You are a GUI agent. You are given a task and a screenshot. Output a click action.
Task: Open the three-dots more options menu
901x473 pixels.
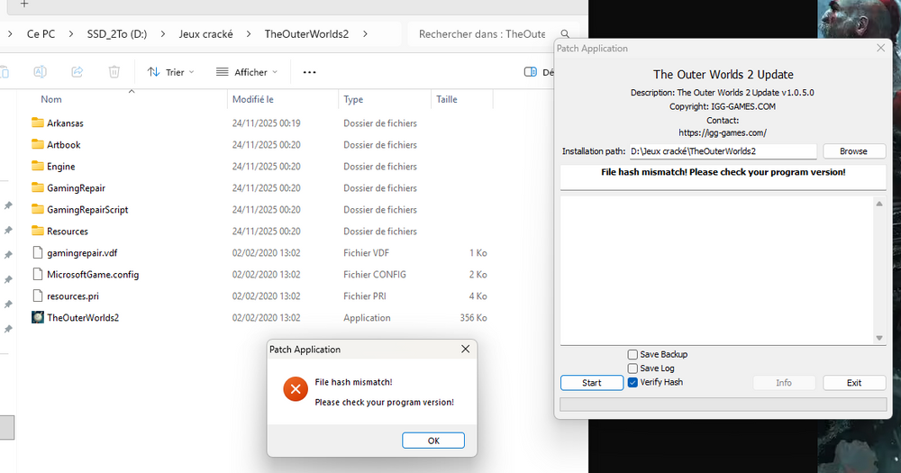point(309,72)
